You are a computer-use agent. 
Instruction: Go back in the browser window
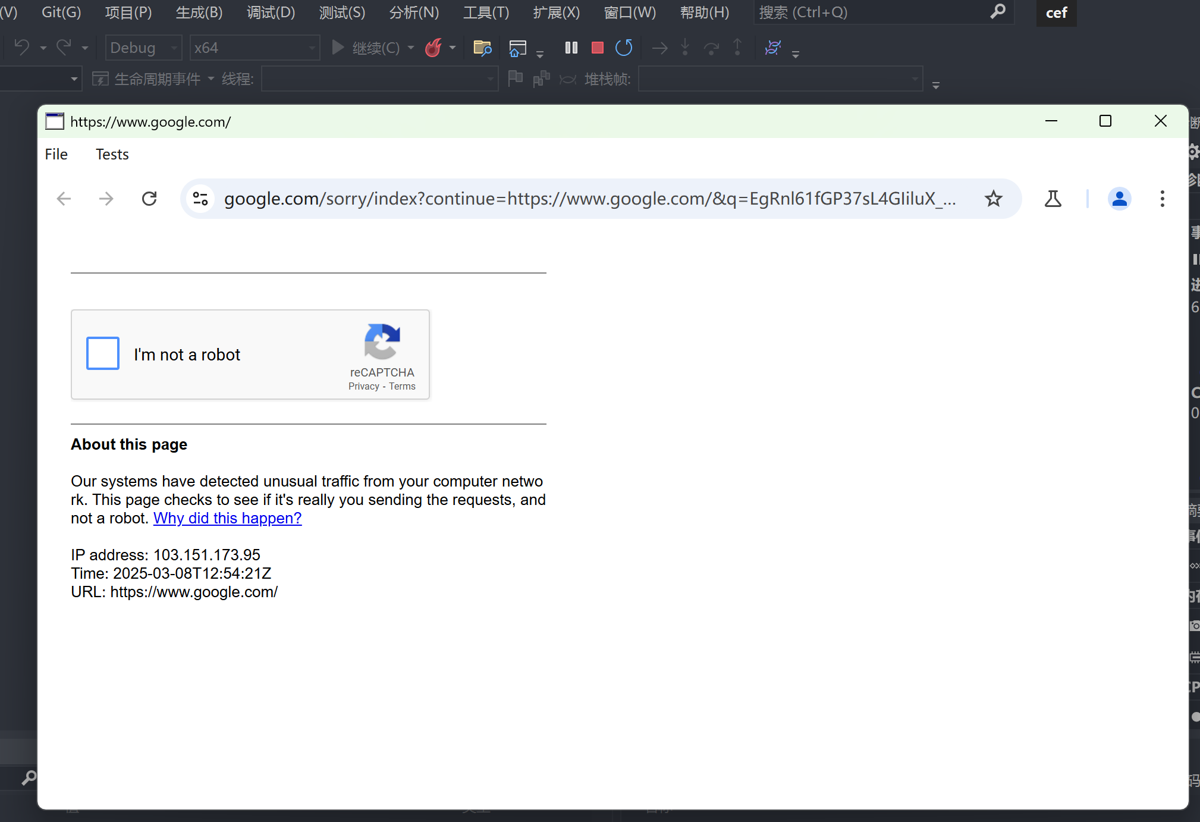click(64, 199)
